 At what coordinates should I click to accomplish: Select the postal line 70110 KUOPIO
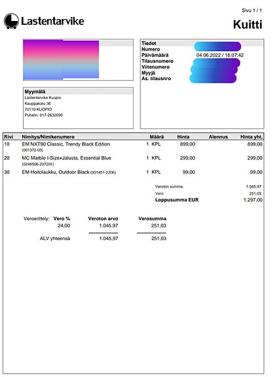pos(38,109)
